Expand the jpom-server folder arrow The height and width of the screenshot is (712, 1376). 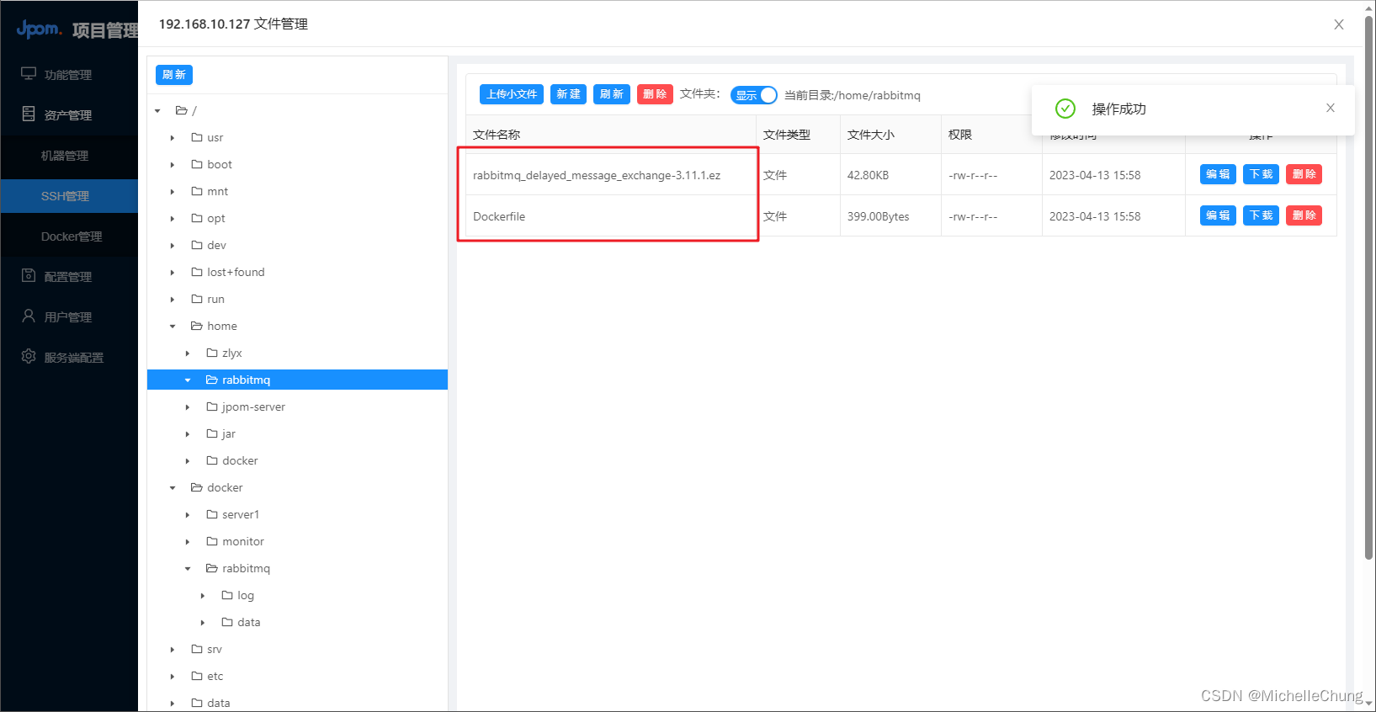tap(188, 406)
